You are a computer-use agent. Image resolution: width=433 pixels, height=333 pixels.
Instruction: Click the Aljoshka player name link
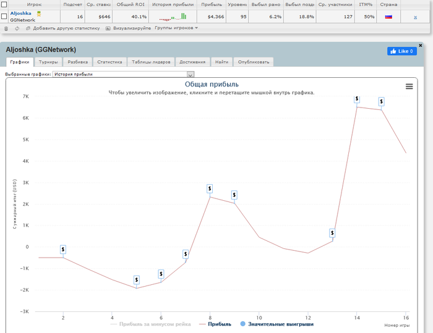20,13
